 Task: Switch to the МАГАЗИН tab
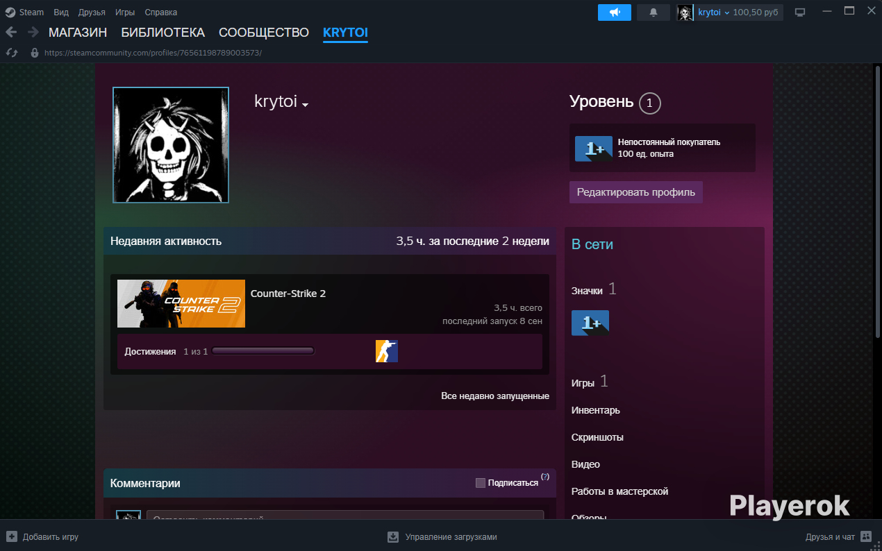78,33
